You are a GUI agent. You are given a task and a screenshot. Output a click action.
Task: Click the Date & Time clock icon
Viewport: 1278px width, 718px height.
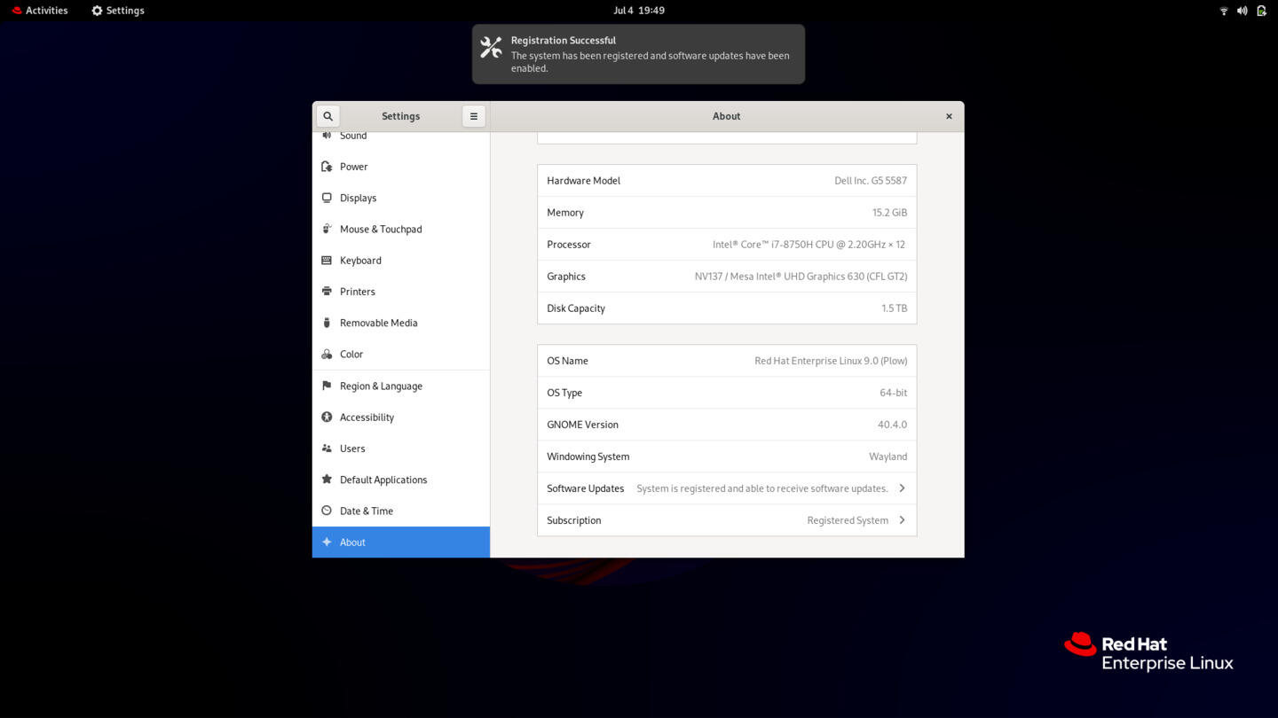(x=327, y=511)
